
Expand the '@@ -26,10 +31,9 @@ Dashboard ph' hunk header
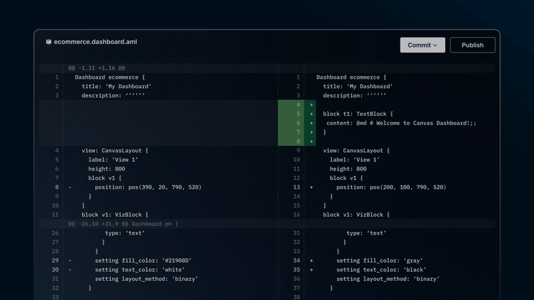pos(123,224)
